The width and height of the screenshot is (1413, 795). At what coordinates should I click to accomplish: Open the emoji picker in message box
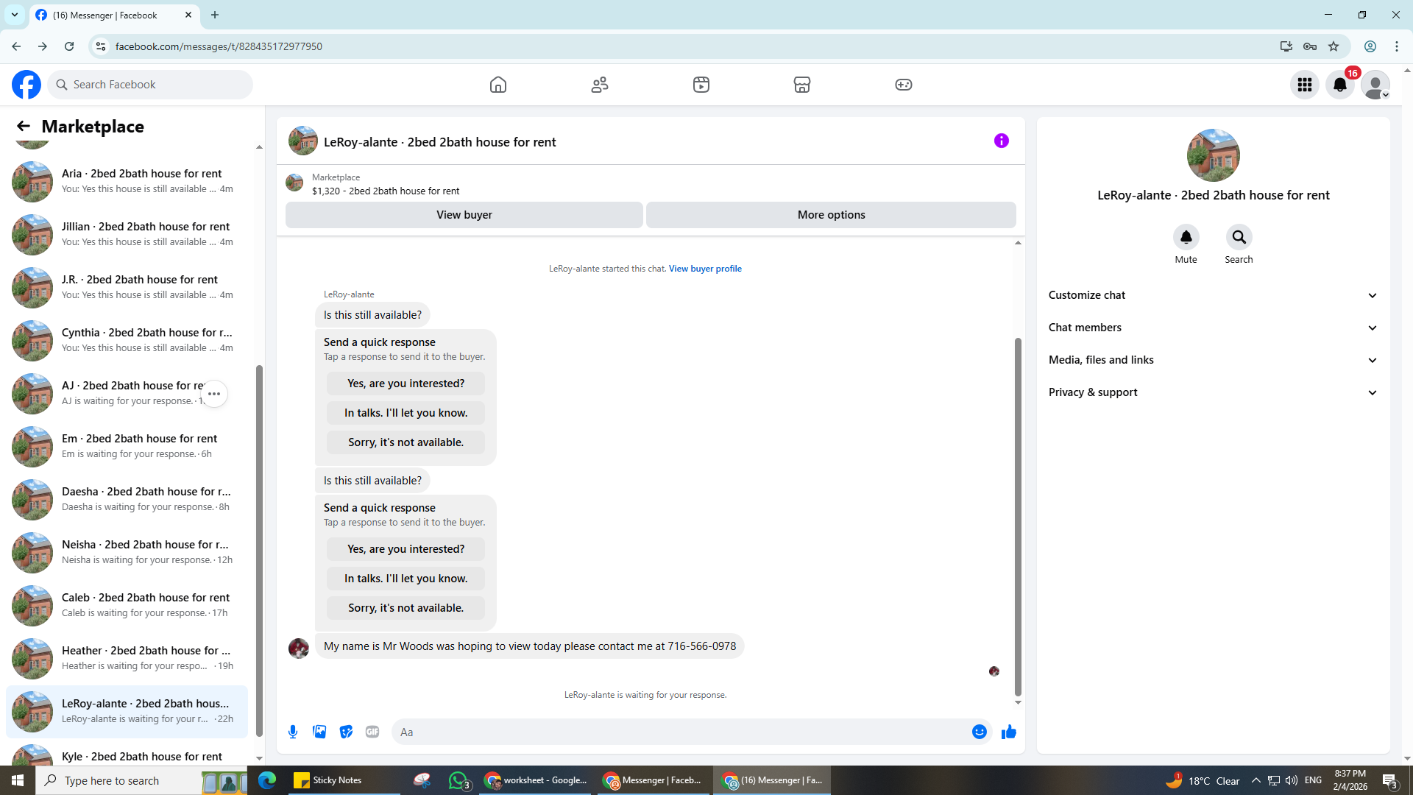(x=979, y=732)
